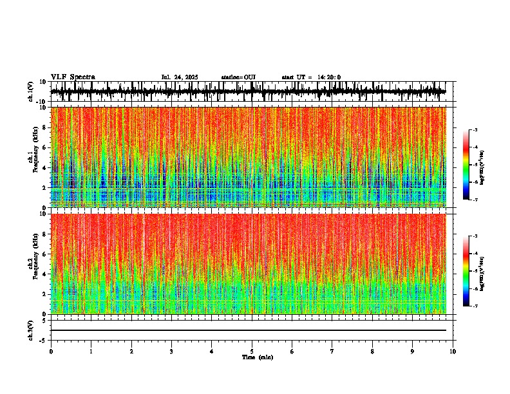Screen dimensions: 510x394
Task: Click time axis tick label '8'
Action: pyautogui.click(x=372, y=352)
